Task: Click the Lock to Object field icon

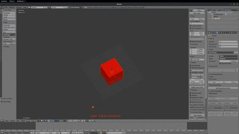Action: pyautogui.click(x=191, y=23)
